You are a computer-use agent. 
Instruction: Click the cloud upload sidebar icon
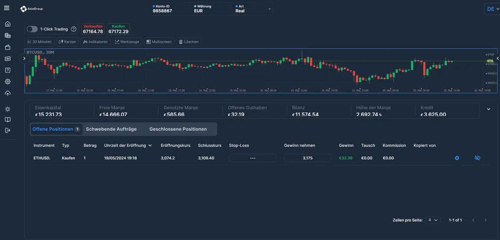[8, 93]
